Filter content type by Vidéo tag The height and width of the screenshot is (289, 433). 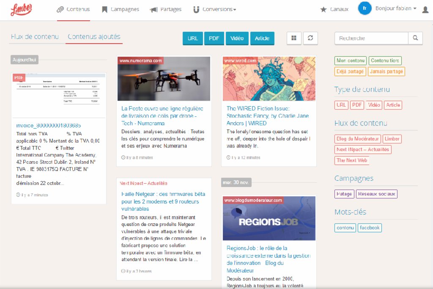[x=374, y=105]
